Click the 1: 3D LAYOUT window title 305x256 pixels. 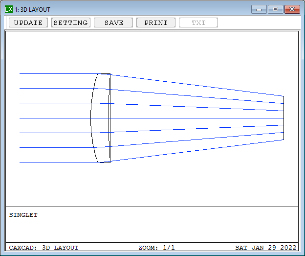[x=32, y=10]
